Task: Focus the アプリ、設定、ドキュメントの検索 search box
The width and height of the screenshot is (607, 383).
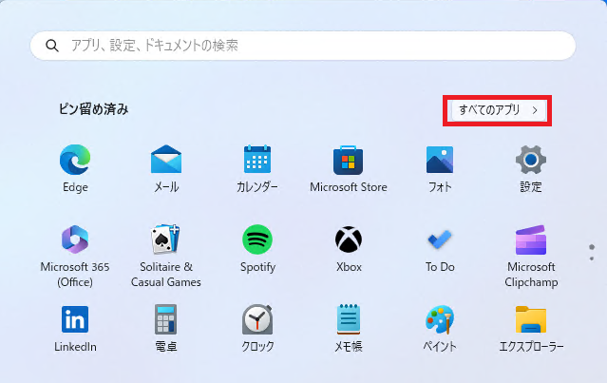Action: [x=303, y=46]
